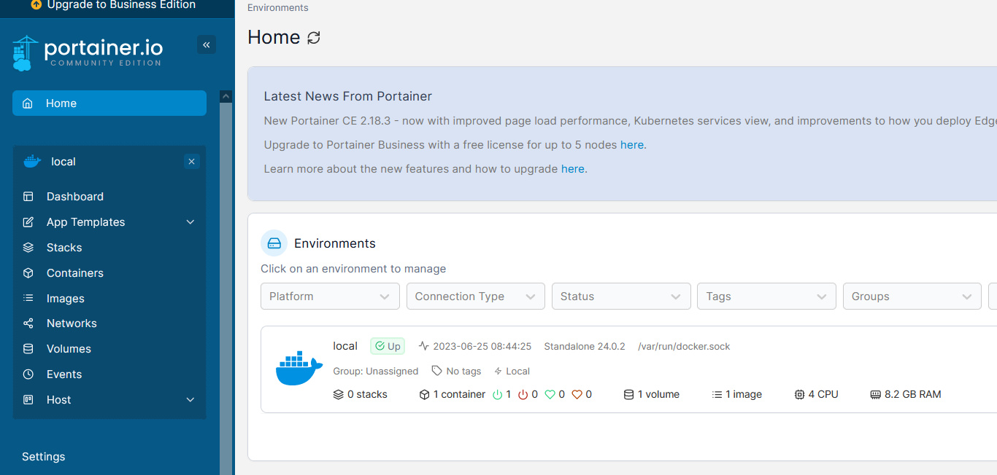Refresh the Home page with the reload icon
Screen dimensions: 997x475
314,38
